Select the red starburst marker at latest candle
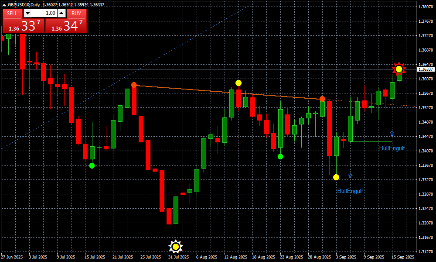 click(399, 69)
